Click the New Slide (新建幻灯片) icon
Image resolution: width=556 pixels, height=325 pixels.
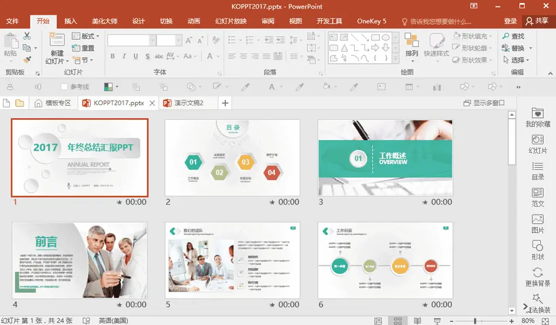click(x=57, y=40)
